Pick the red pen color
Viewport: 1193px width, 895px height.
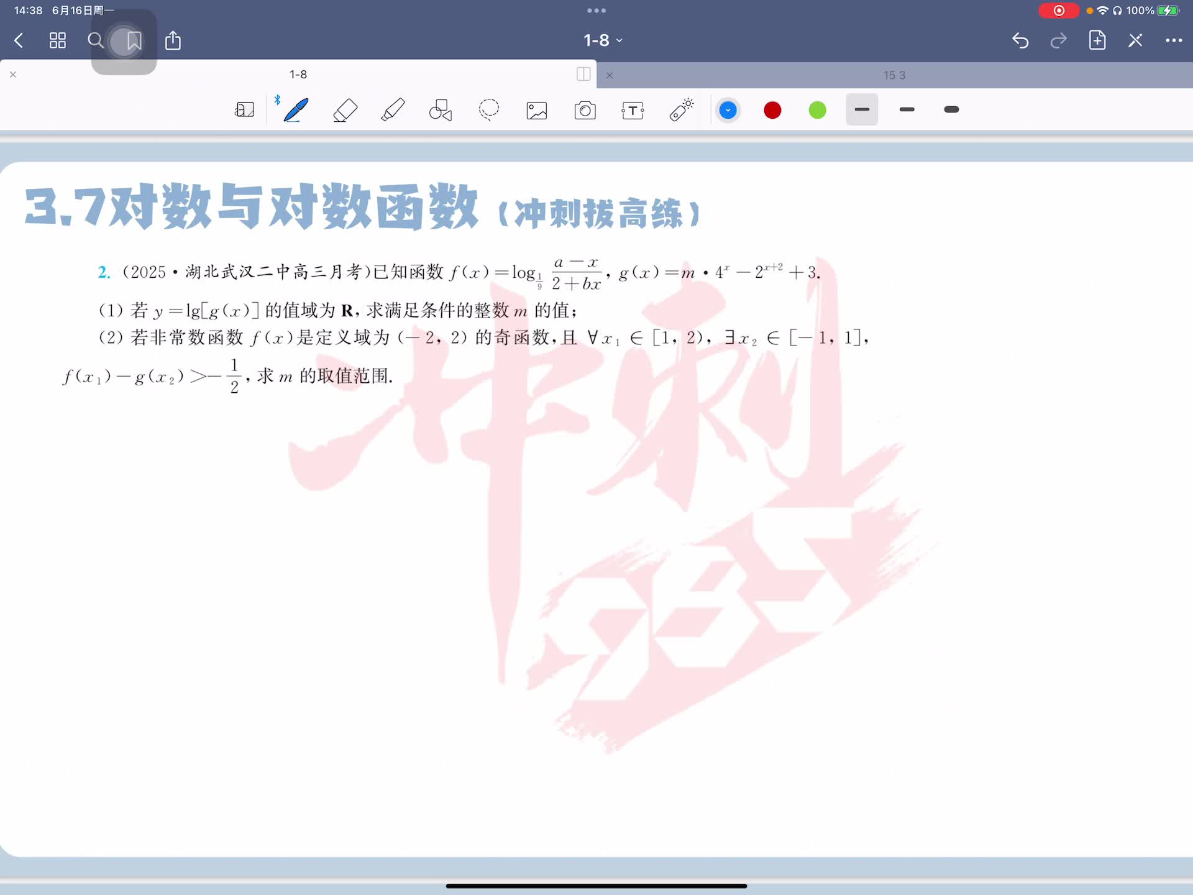pyautogui.click(x=772, y=110)
